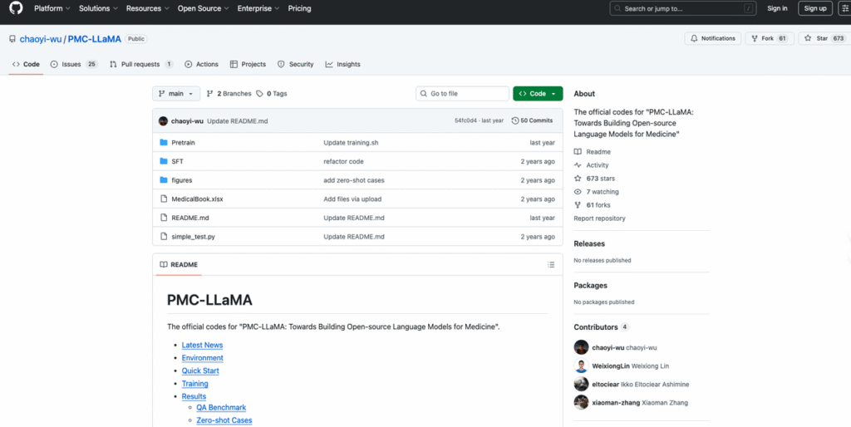The height and width of the screenshot is (427, 851).
Task: View the 0 Tags link
Action: coord(272,93)
